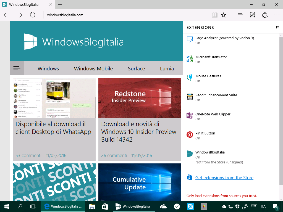Screen dimensions: 283x212
Task: Open Skype from taskbar
Action: tap(190, 206)
